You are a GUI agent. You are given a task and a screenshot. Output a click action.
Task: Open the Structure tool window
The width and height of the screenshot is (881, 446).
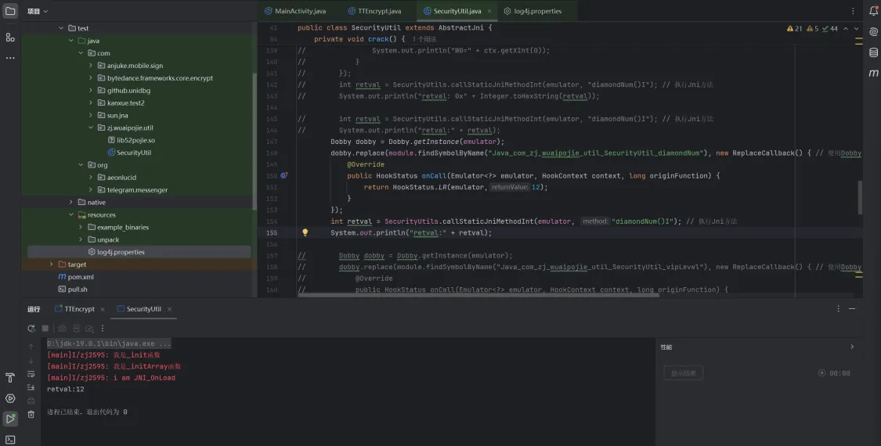click(x=10, y=37)
